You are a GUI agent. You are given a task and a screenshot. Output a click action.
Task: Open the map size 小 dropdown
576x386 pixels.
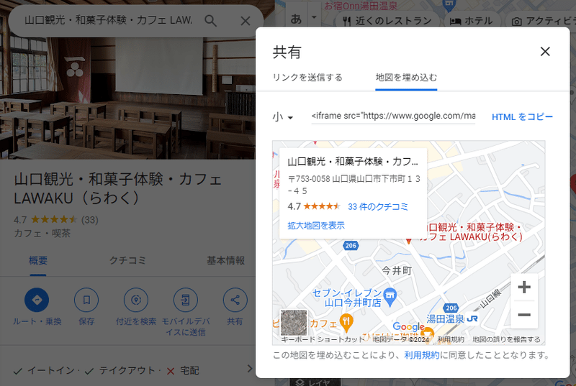pyautogui.click(x=282, y=117)
